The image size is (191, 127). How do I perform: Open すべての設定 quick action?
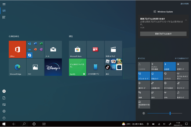click(170, 85)
